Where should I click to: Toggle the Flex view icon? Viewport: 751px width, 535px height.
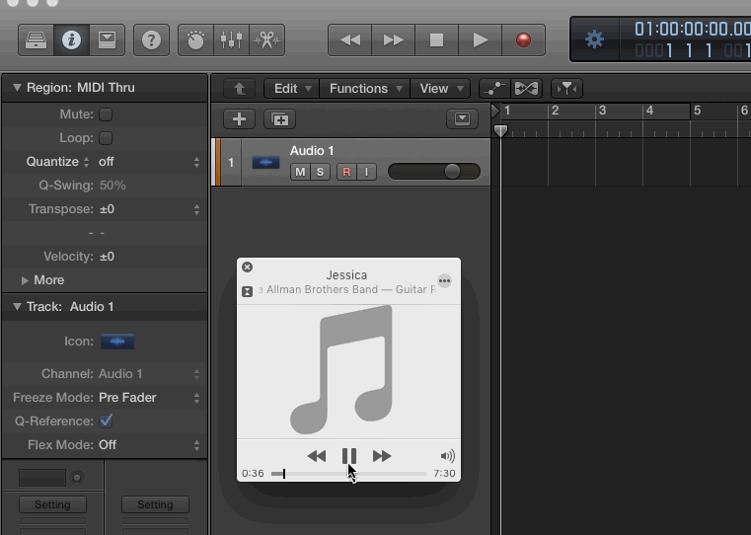coord(526,89)
